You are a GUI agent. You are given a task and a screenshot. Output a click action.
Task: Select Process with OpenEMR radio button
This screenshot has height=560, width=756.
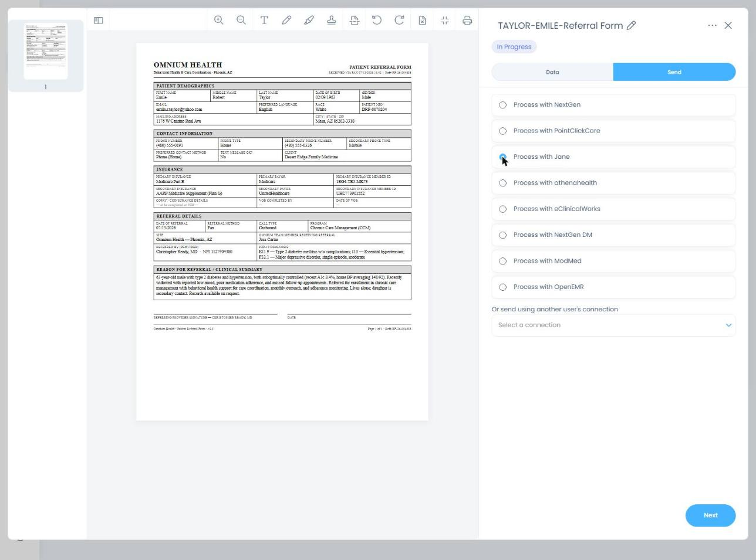coord(503,287)
